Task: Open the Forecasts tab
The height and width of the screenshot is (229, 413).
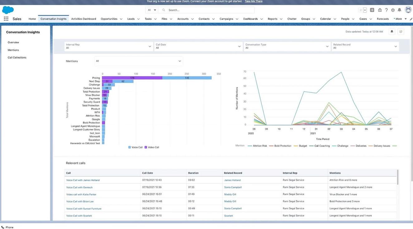Action: 383,19
